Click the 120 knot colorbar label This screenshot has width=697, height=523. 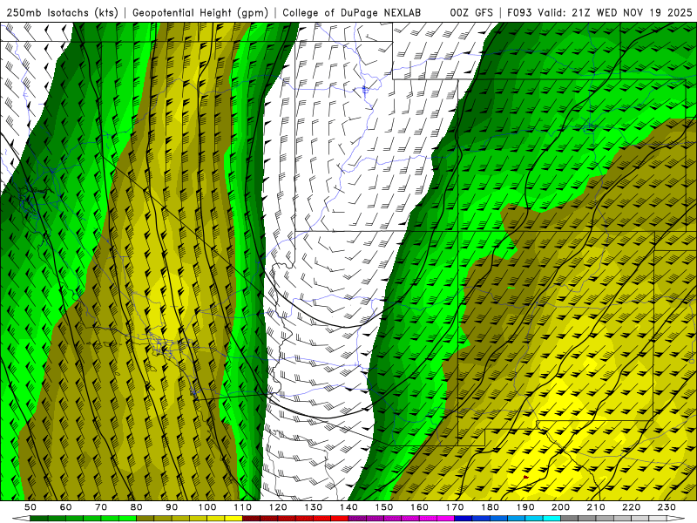tap(278, 507)
